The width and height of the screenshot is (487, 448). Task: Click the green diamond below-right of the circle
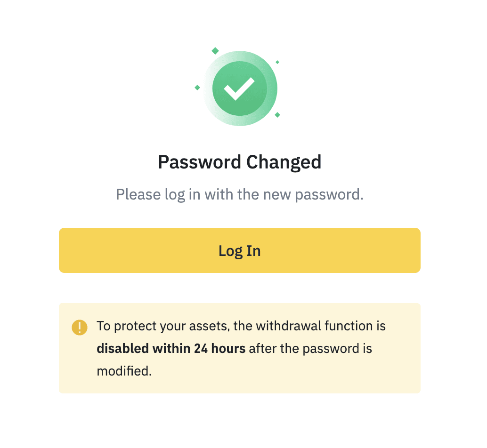click(277, 115)
